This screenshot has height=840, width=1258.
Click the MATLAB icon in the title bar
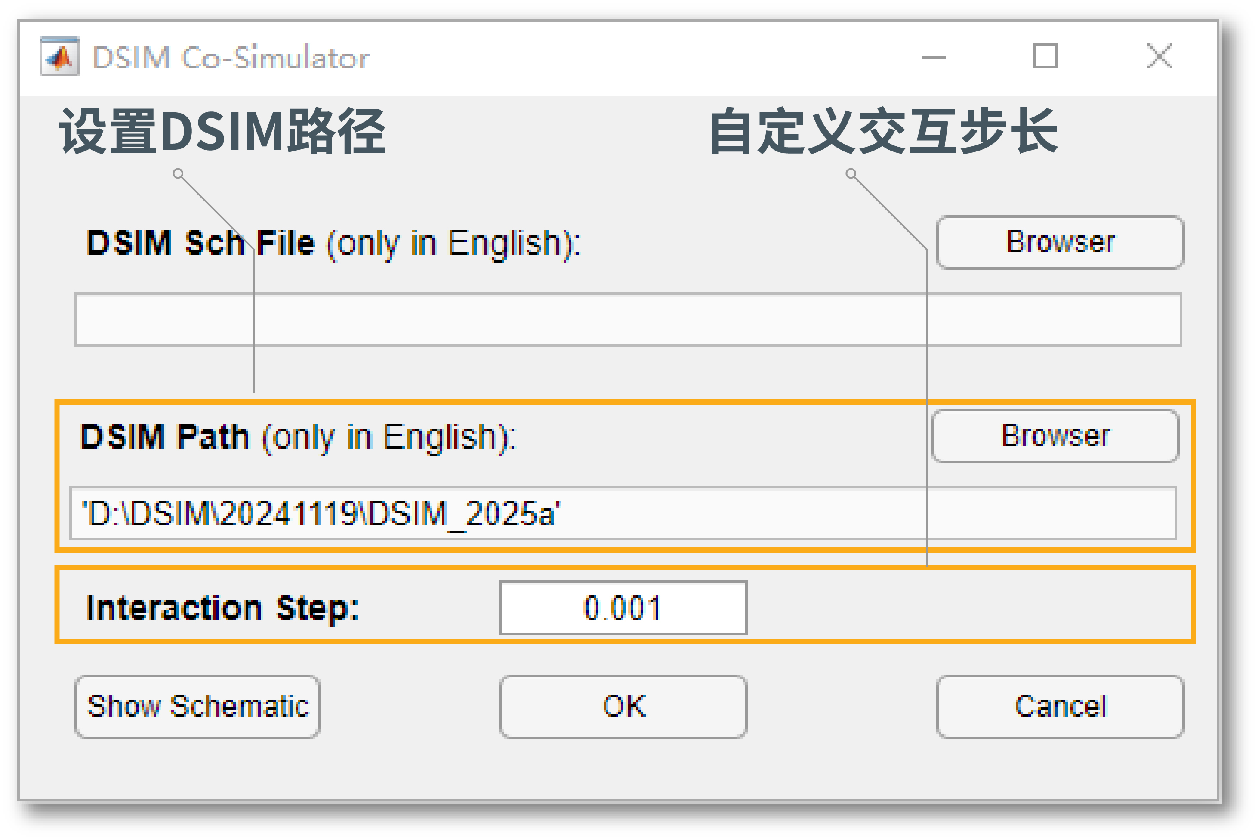click(x=59, y=57)
